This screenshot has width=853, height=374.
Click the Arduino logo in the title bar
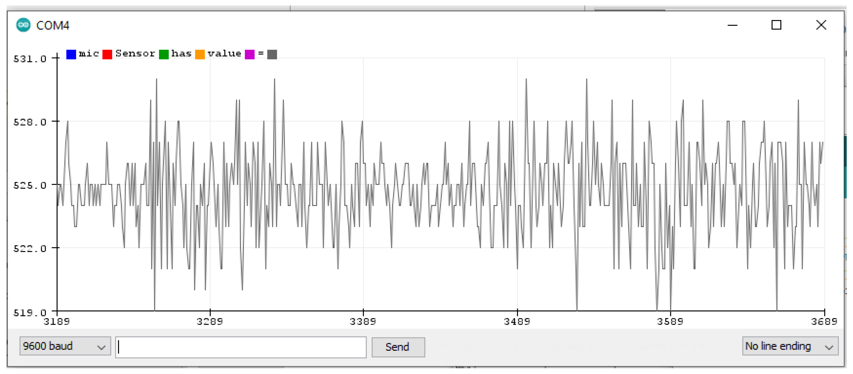pyautogui.click(x=23, y=25)
